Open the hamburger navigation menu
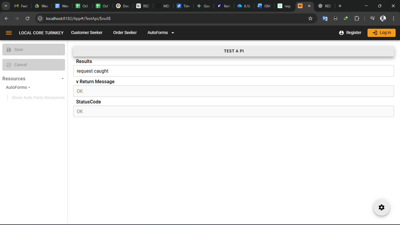This screenshot has height=225, width=400. click(9, 33)
